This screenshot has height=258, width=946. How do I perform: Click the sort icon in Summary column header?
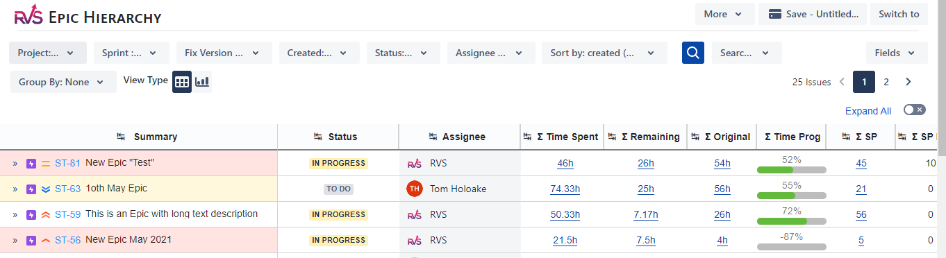tap(121, 137)
